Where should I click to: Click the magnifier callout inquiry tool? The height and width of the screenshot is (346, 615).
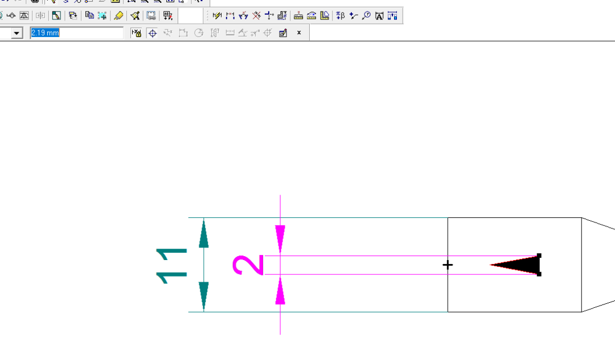pyautogui.click(x=366, y=16)
